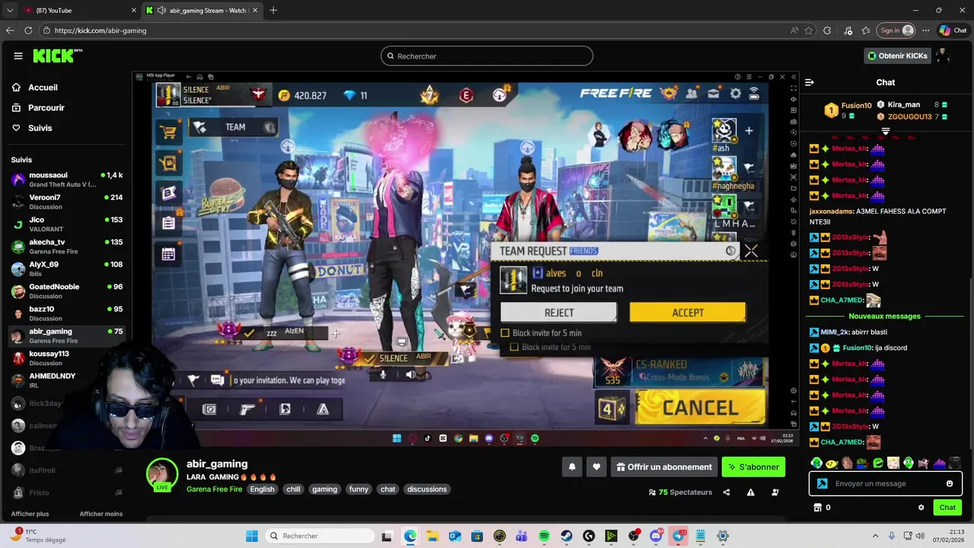Open GoatedNoobie channel in sidebar
974x548 pixels.
coord(67,291)
